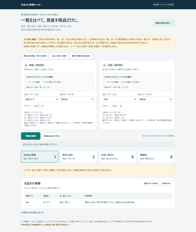Load the 重複・空欄を含む検証例 sample
Image resolution: width=196 pixels, height=232 pixels.
tap(81, 56)
